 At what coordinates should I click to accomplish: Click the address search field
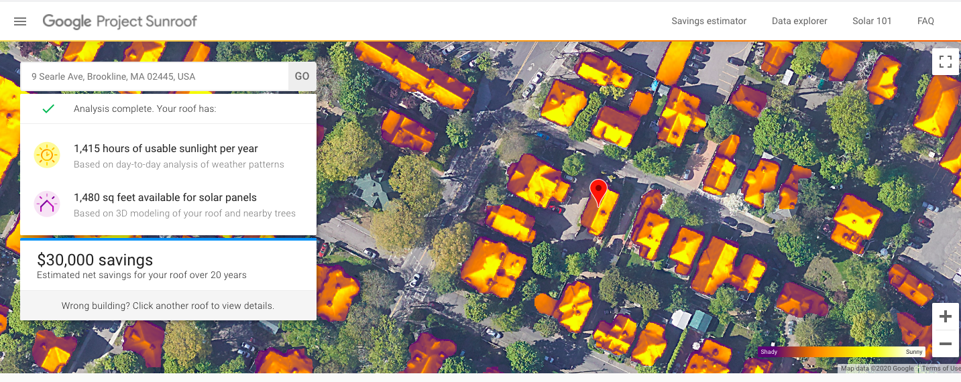click(154, 76)
